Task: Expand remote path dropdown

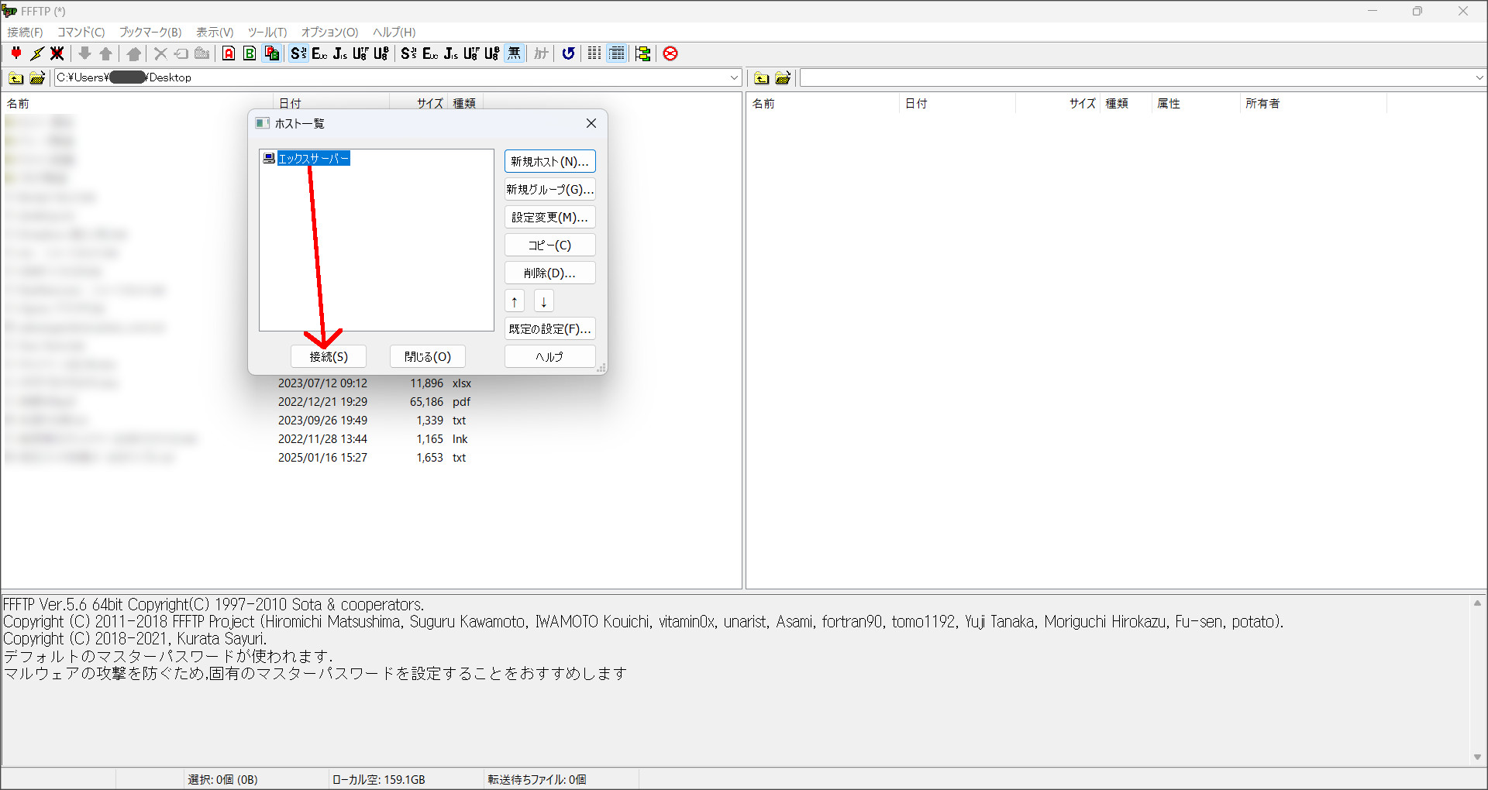Action: pyautogui.click(x=1479, y=77)
